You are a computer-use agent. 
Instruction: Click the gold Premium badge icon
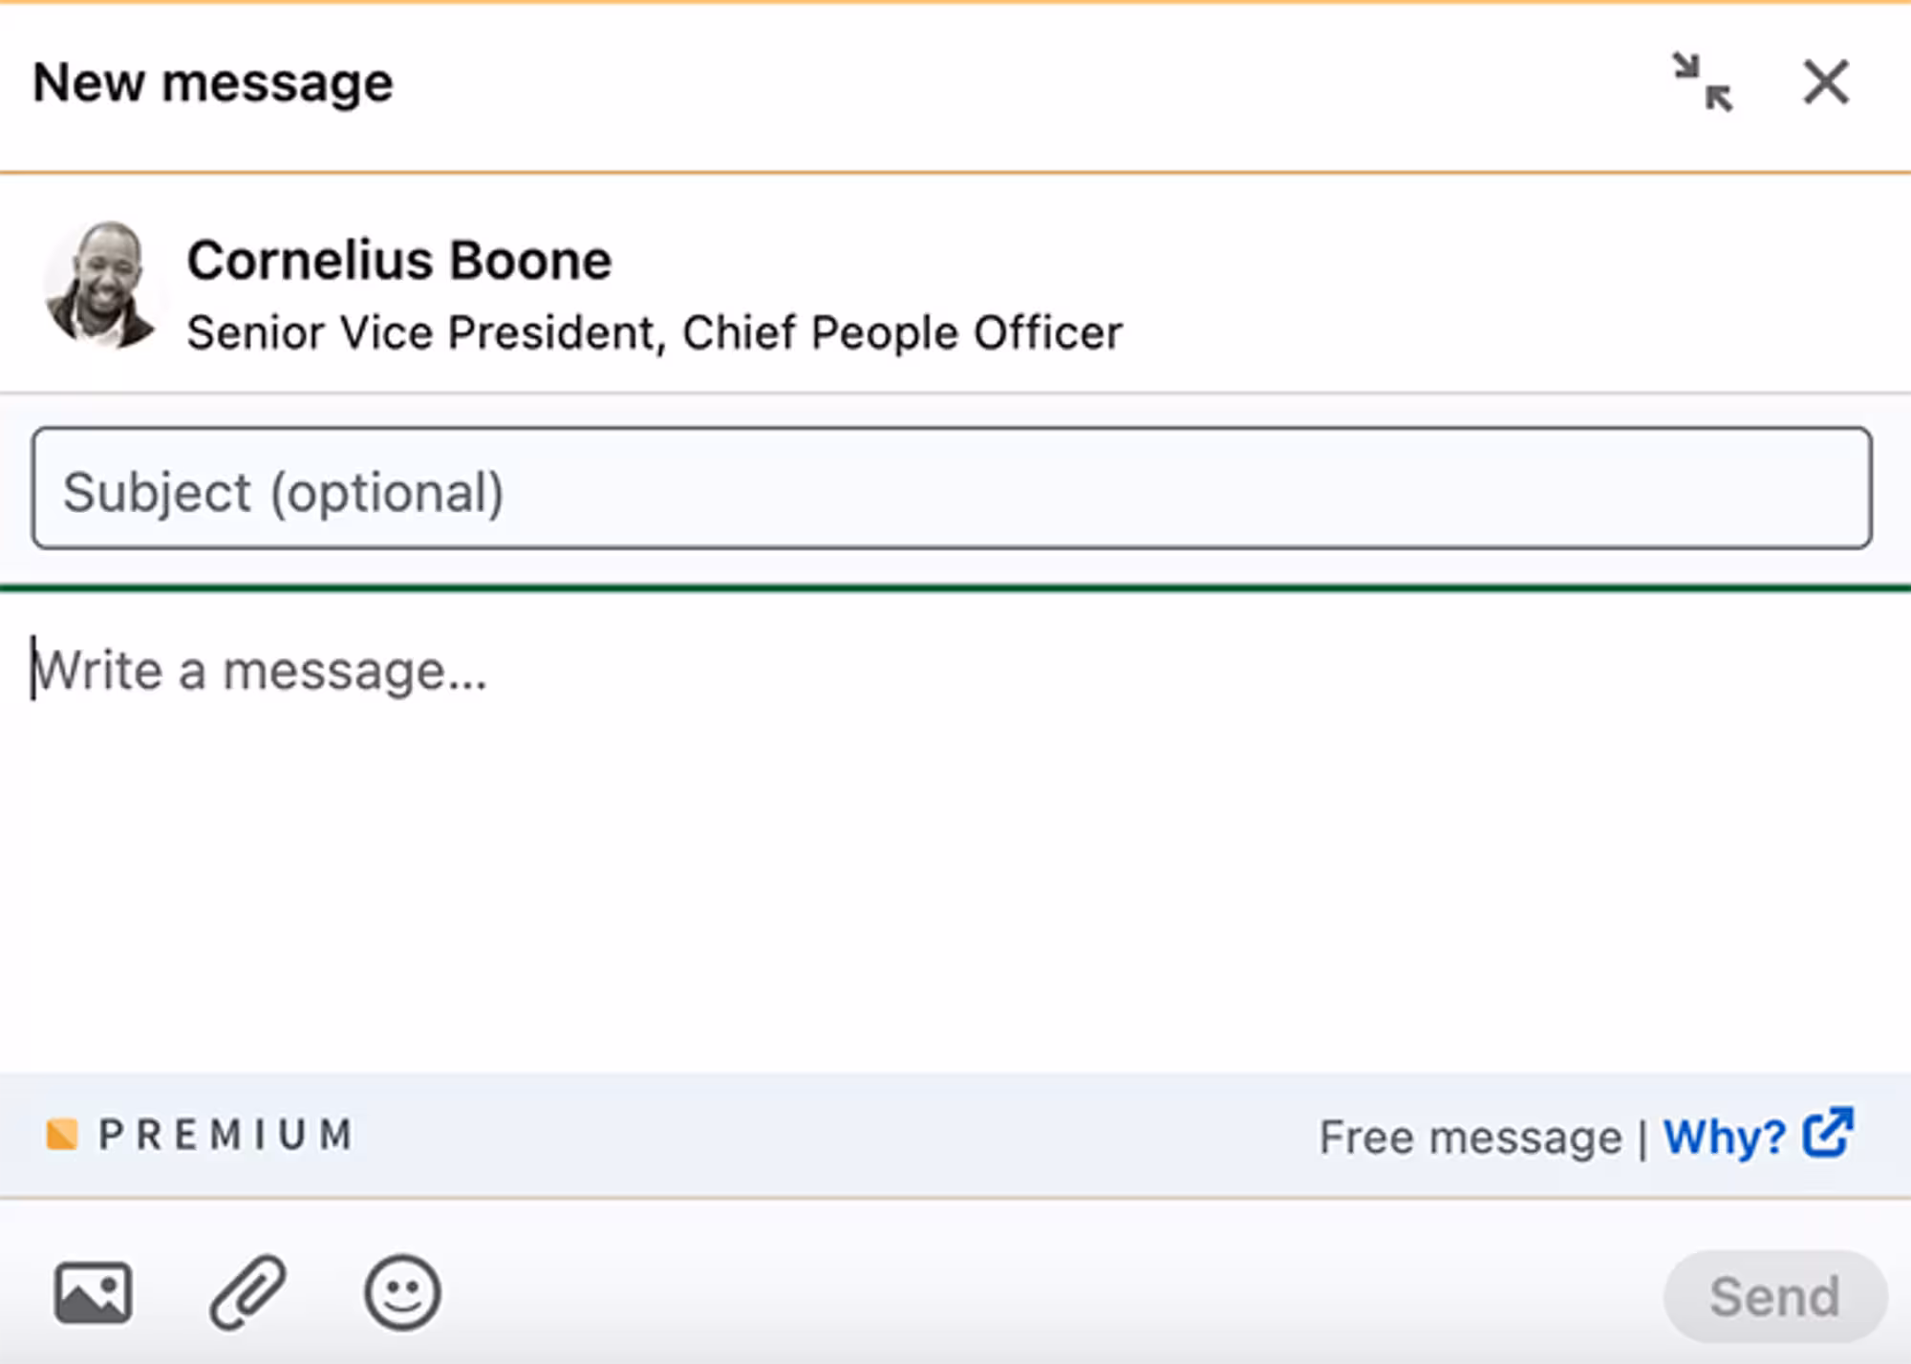62,1135
